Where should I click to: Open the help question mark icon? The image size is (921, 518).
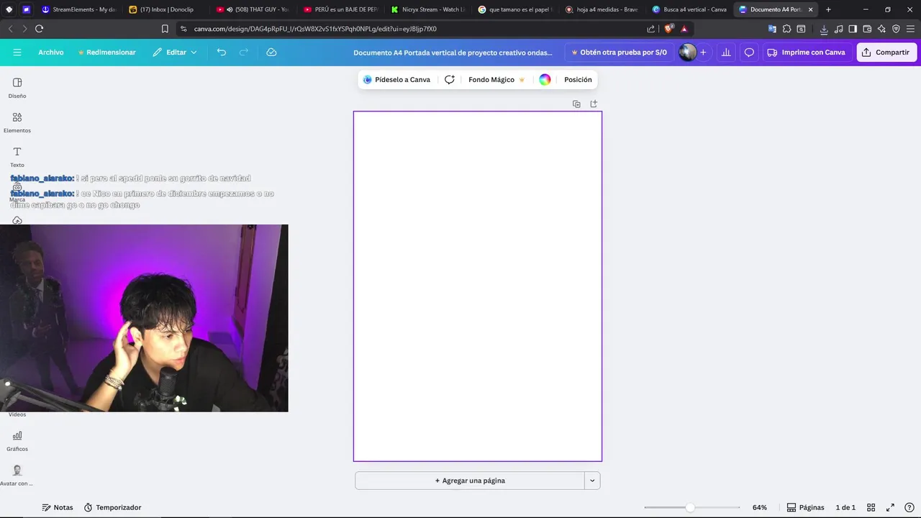coord(909,507)
